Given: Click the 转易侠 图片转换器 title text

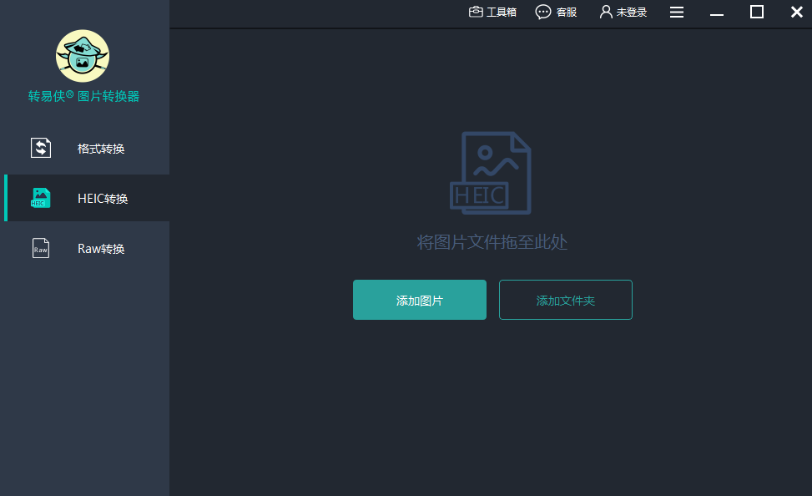Looking at the screenshot, I should point(83,96).
